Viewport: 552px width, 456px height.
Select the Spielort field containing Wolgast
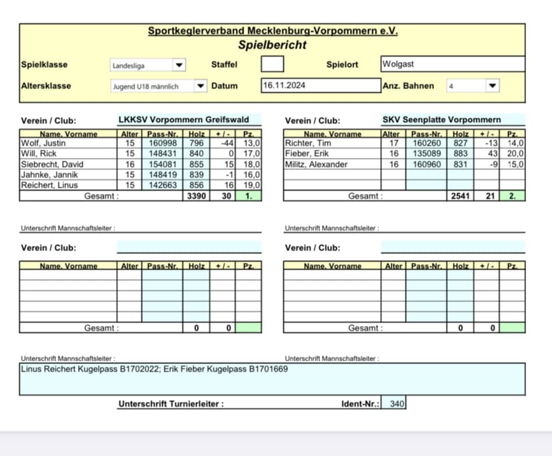tap(453, 64)
